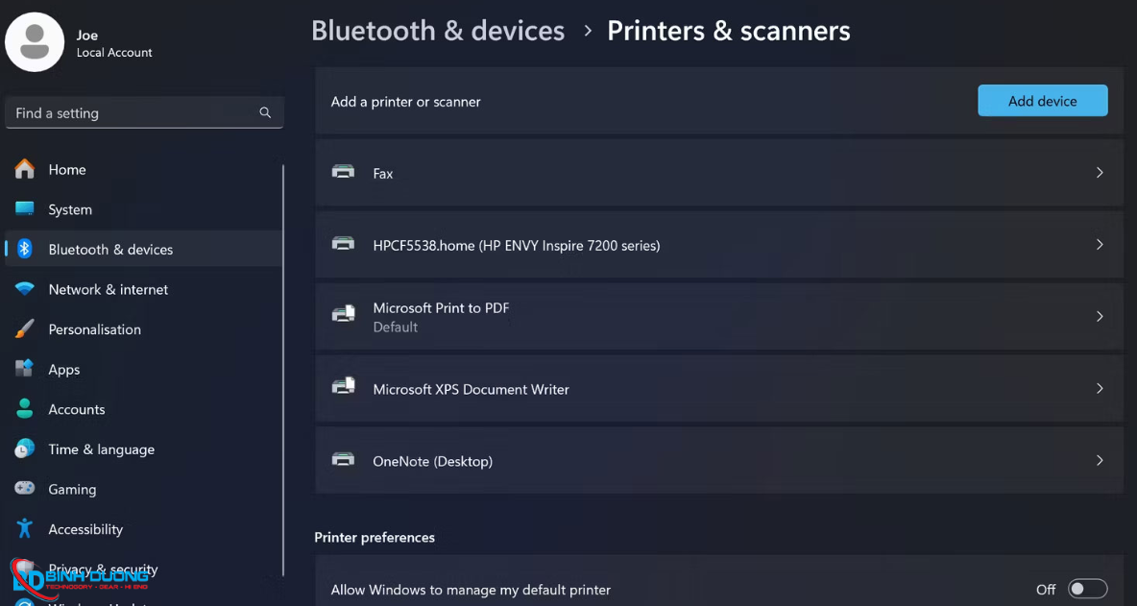Click the Personalisation paintbrush icon
Image resolution: width=1137 pixels, height=606 pixels.
pos(25,329)
